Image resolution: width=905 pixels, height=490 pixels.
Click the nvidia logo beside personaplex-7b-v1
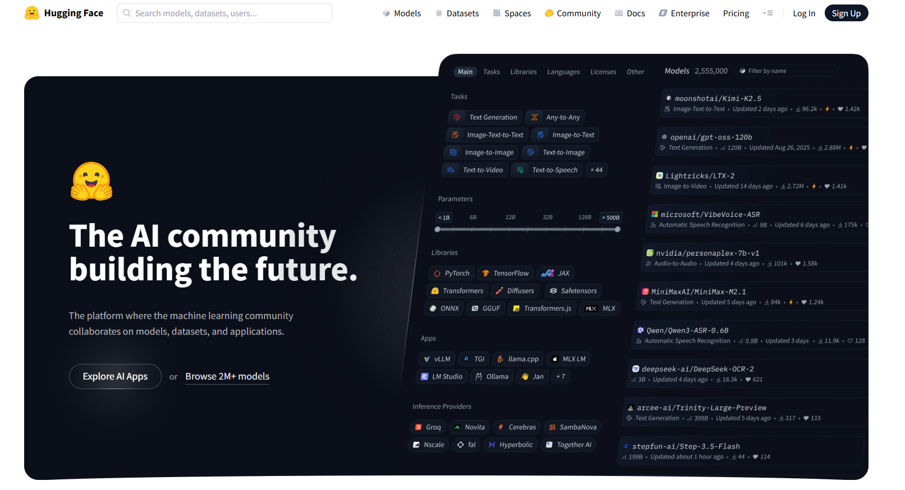pyautogui.click(x=650, y=253)
